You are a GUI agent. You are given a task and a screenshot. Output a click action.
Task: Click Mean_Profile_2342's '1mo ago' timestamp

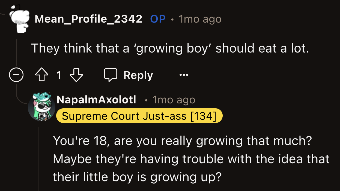tap(200, 19)
